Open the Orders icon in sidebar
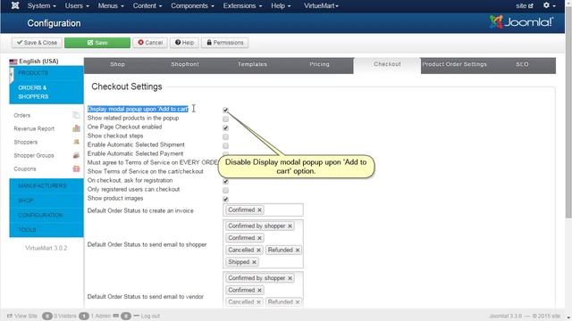Viewport: 572px width, 321px height. (x=76, y=115)
